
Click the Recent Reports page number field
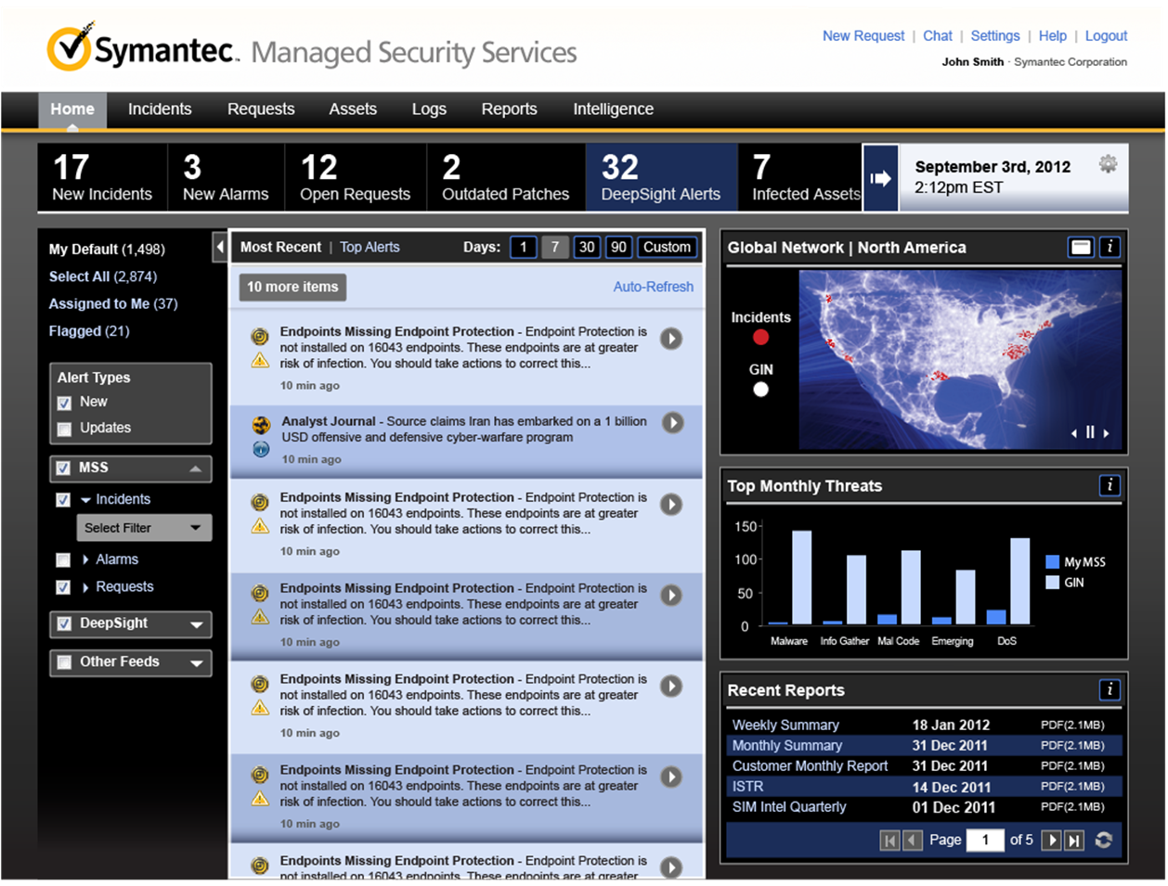[985, 841]
